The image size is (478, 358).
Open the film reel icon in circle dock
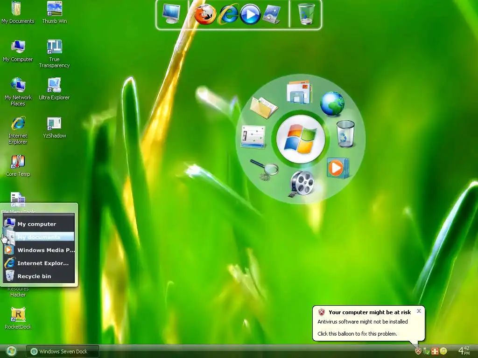[x=302, y=184]
